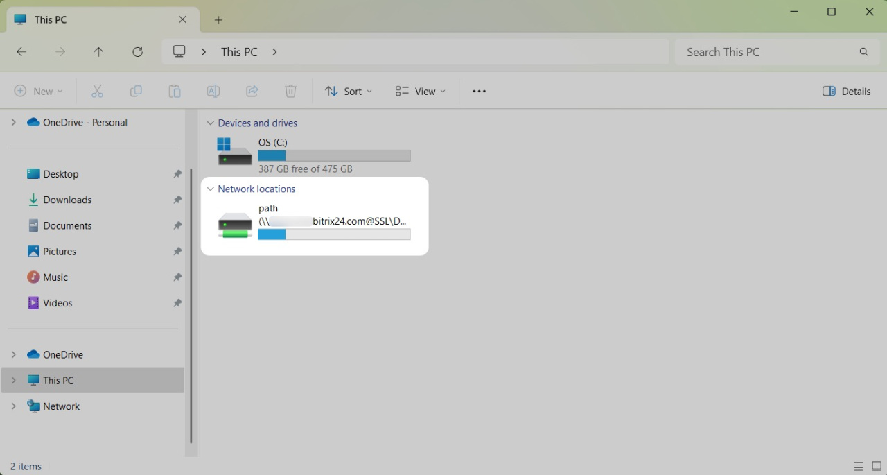Image resolution: width=887 pixels, height=475 pixels.
Task: Click the Cut scissors icon
Action: [x=97, y=92]
